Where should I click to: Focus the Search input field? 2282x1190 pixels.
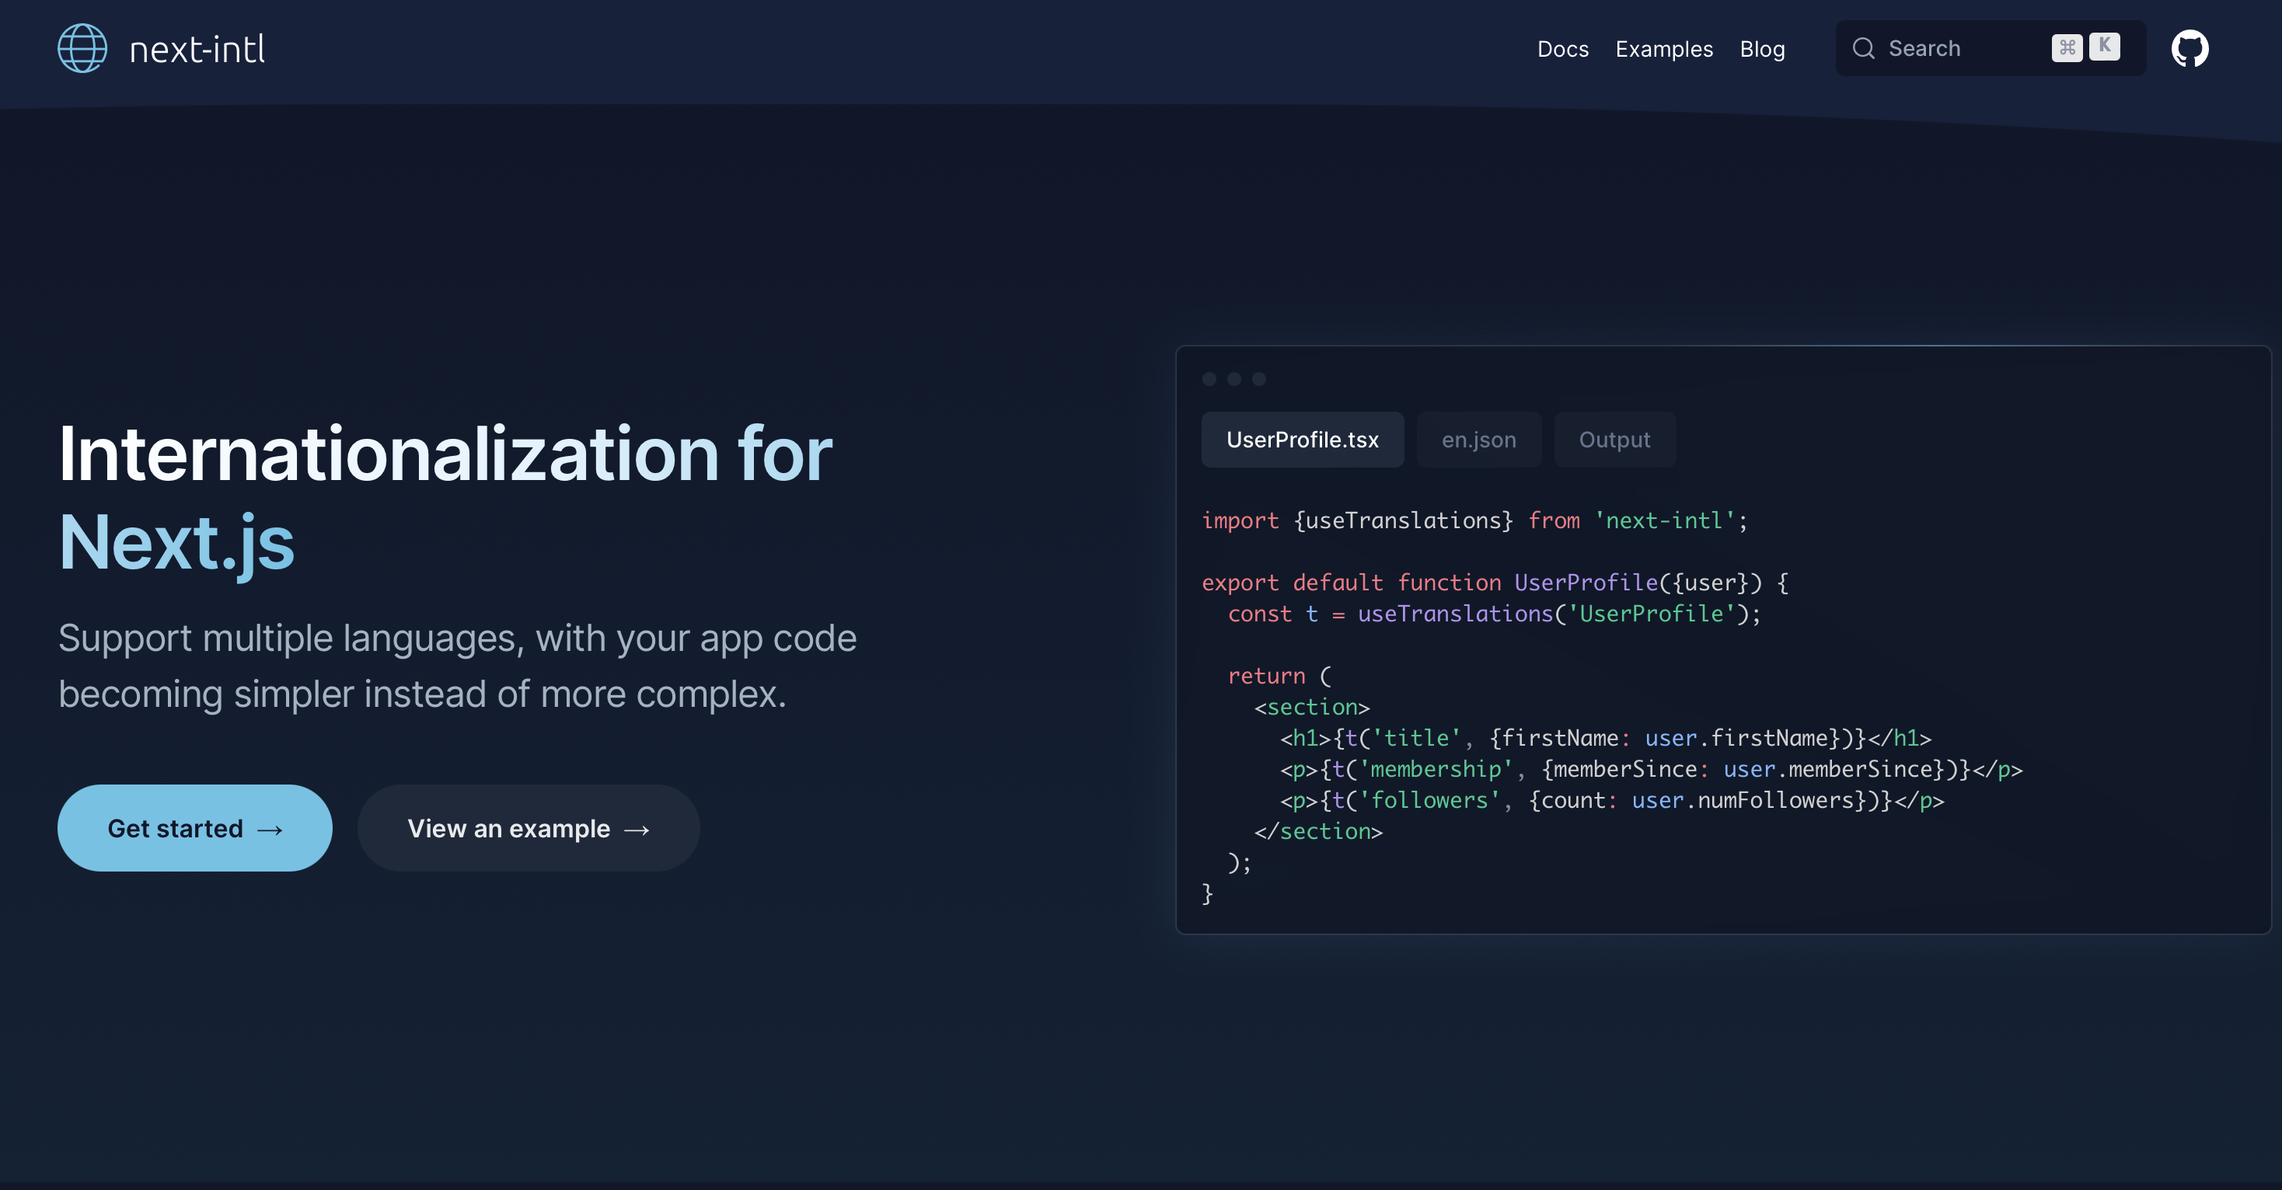click(1991, 48)
